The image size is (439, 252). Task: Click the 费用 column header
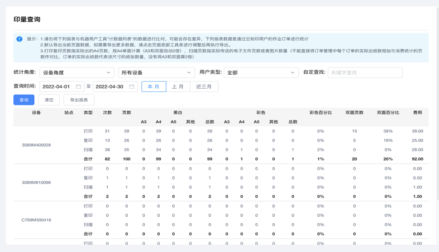(417, 113)
